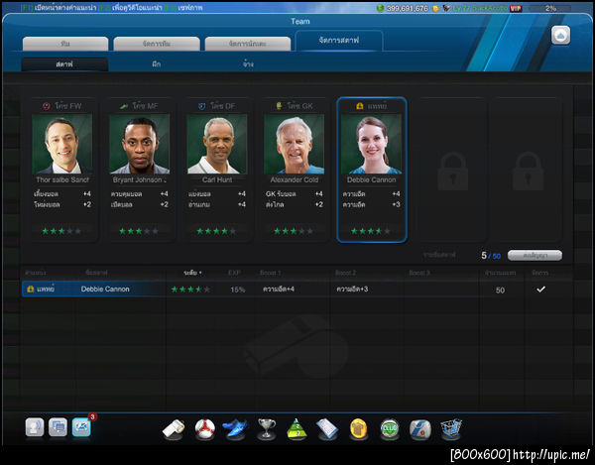This screenshot has width=595, height=465.
Task: Click the 5/50 staff counter
Action: (491, 256)
